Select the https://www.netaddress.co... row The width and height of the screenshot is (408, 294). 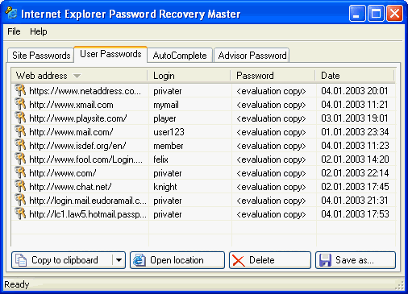coord(203,91)
